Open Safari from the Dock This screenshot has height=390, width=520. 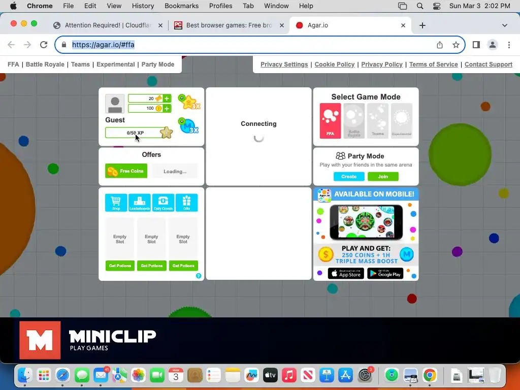[x=62, y=375]
